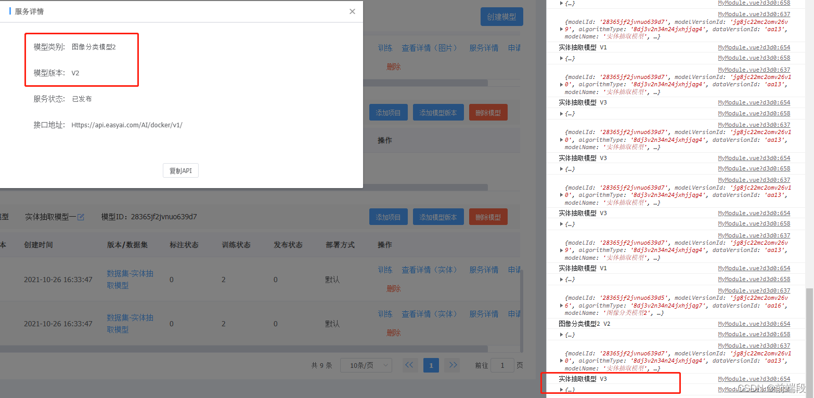Screen dimensions: 814x398
Task: Open MyModule.vue:637 link above 28365jf2jvnuo639d5 object
Action: click(x=754, y=290)
